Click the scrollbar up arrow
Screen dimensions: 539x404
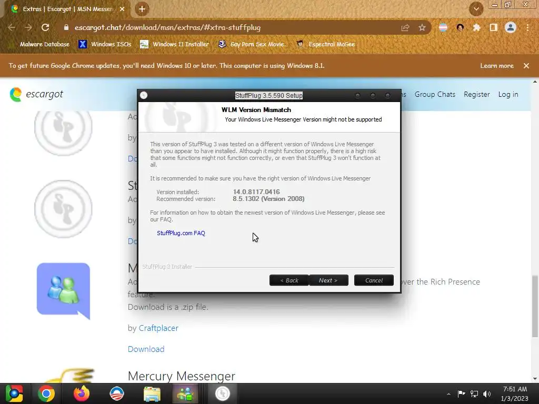click(x=535, y=82)
